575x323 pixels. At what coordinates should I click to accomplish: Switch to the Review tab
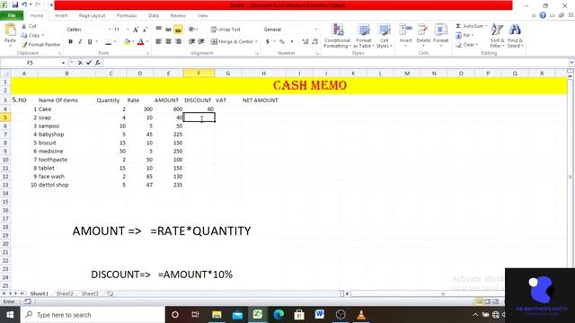pyautogui.click(x=178, y=15)
